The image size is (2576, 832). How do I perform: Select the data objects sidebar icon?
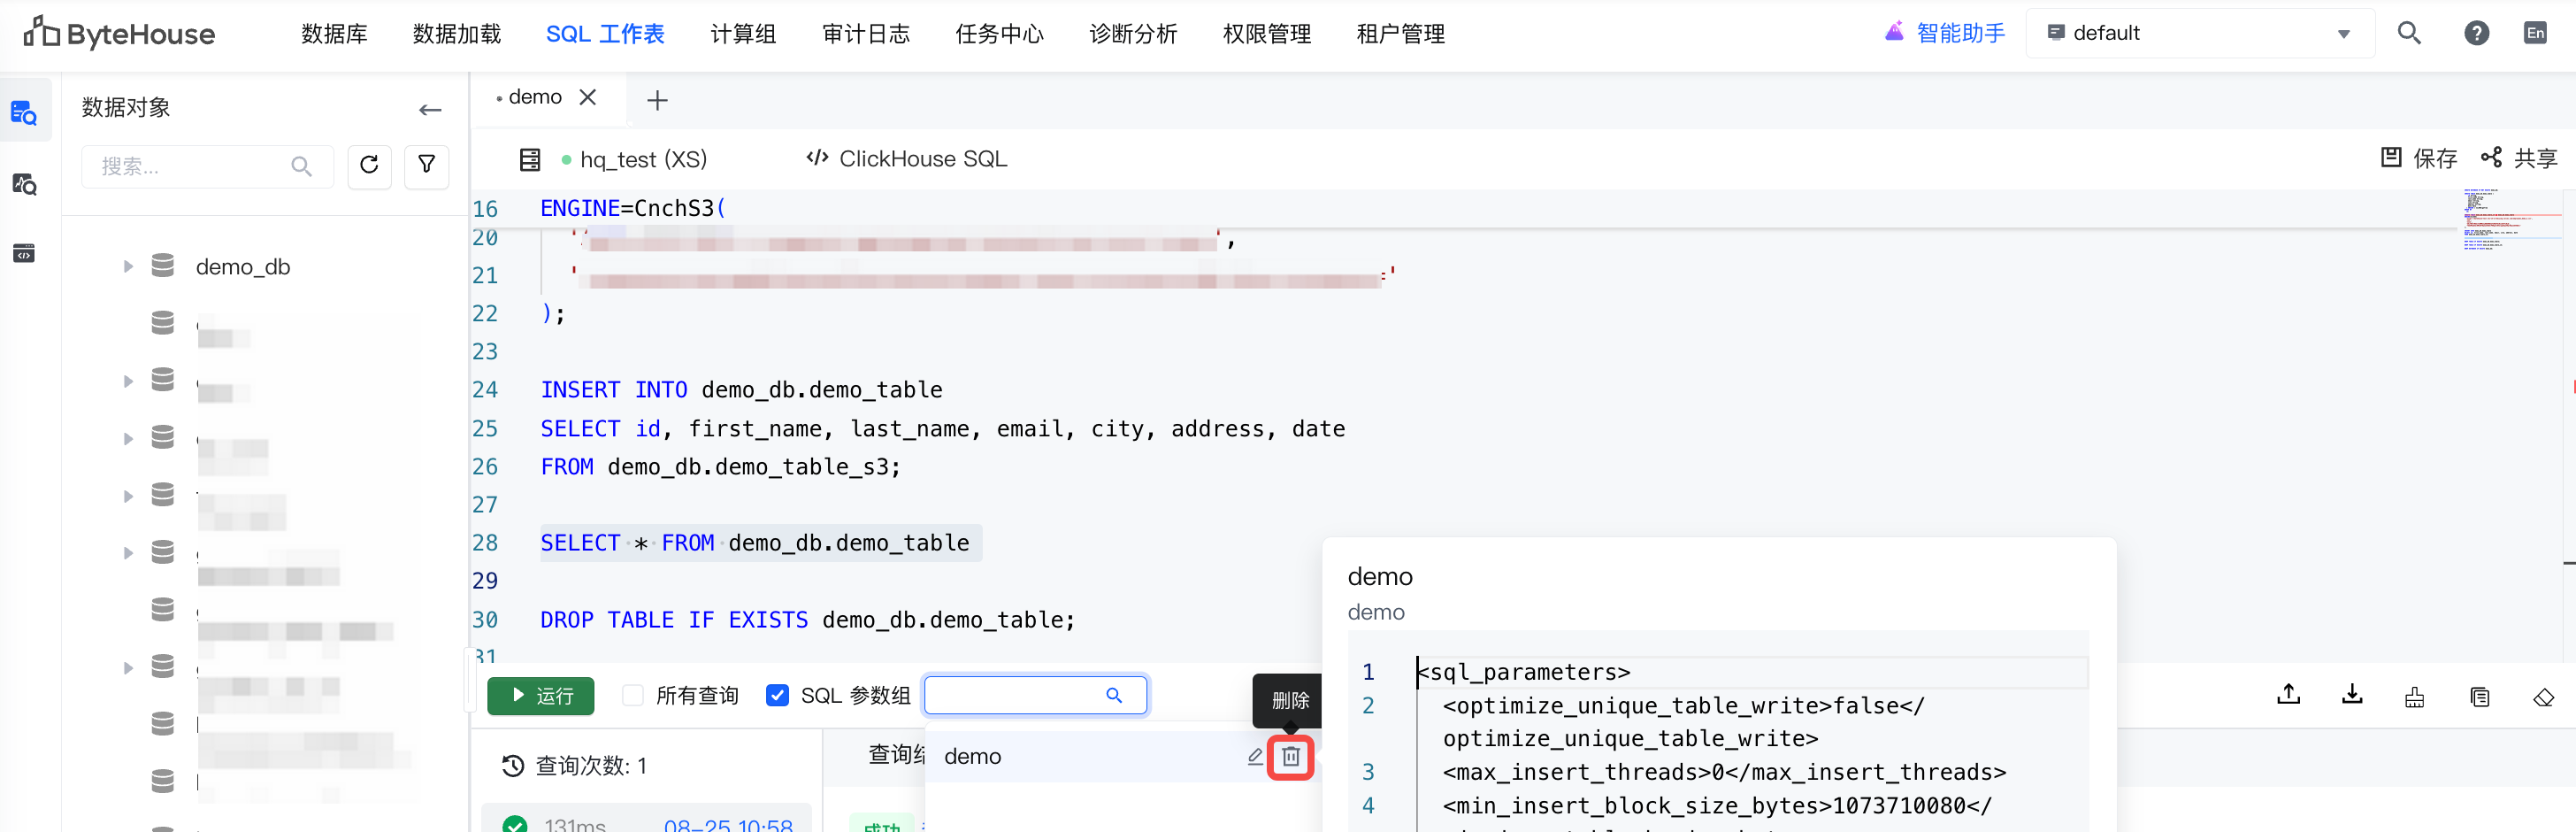pyautogui.click(x=24, y=112)
